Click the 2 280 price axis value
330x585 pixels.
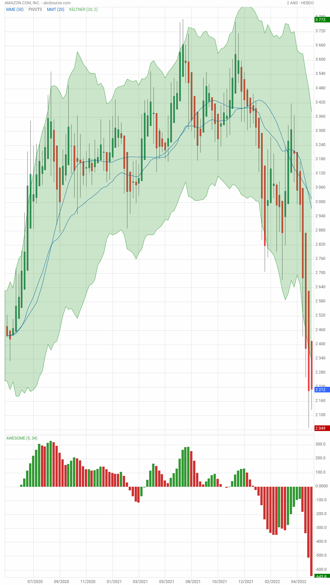320,372
